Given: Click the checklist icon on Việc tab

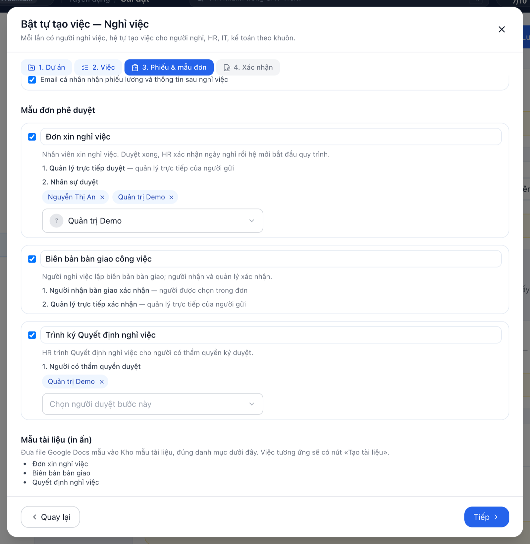Looking at the screenshot, I should point(85,68).
